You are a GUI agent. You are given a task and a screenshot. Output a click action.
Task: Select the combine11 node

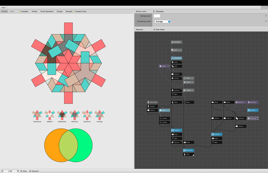click(x=177, y=130)
